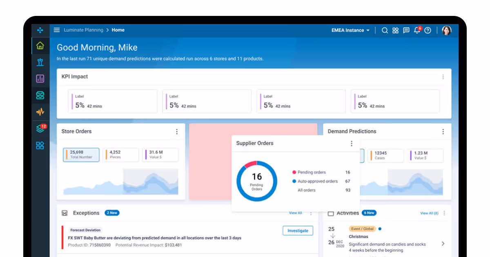490x257 pixels.
Task: Click the Home breadcrumb item
Action: coord(118,30)
